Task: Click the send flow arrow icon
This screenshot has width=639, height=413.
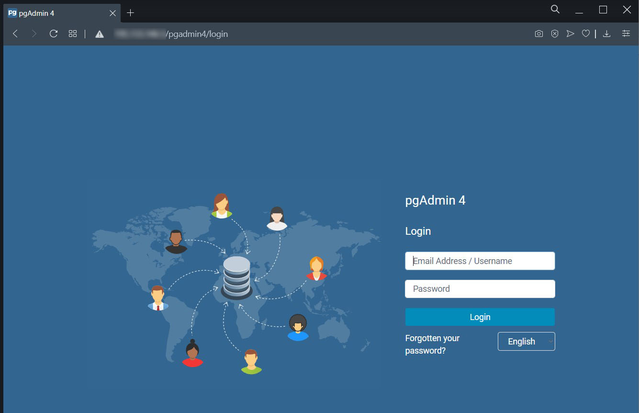Action: coord(570,34)
